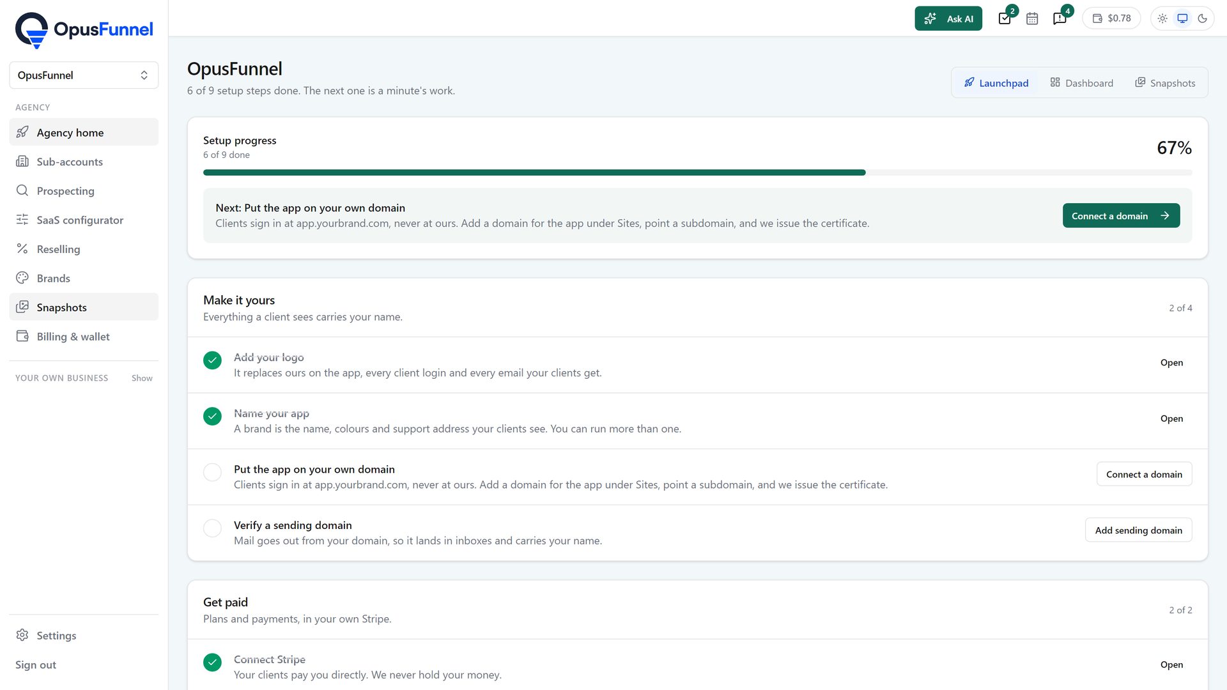The image size is (1227, 690).
Task: Select the light theme sun icon
Action: coord(1162,19)
